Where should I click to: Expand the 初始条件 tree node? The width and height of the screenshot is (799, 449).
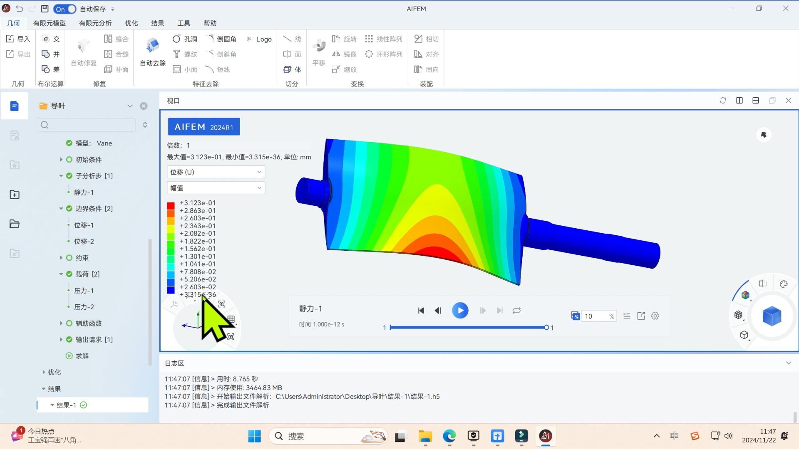(61, 160)
